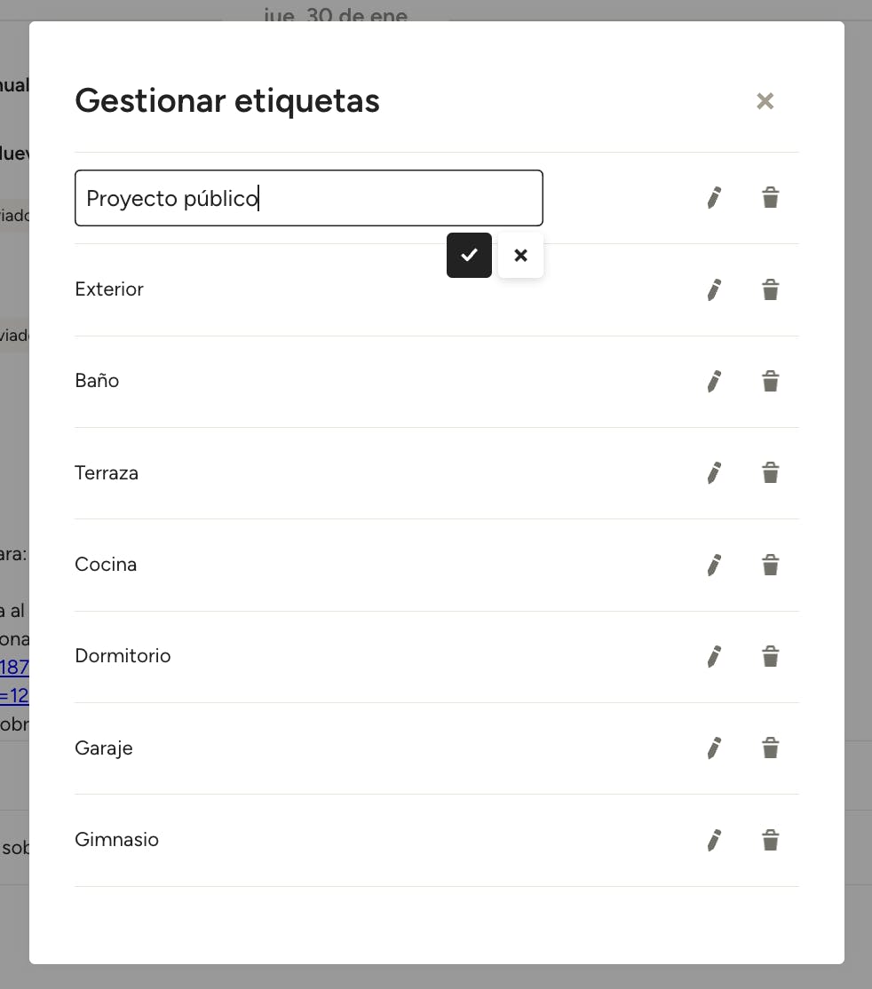This screenshot has width=872, height=989.
Task: Click the Proyecto público text field
Action: tap(308, 198)
